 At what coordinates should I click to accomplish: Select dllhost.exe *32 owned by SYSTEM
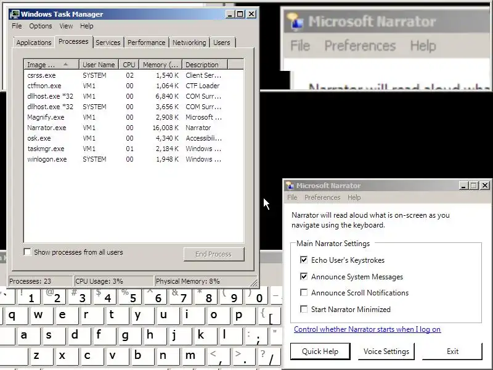[x=134, y=107]
